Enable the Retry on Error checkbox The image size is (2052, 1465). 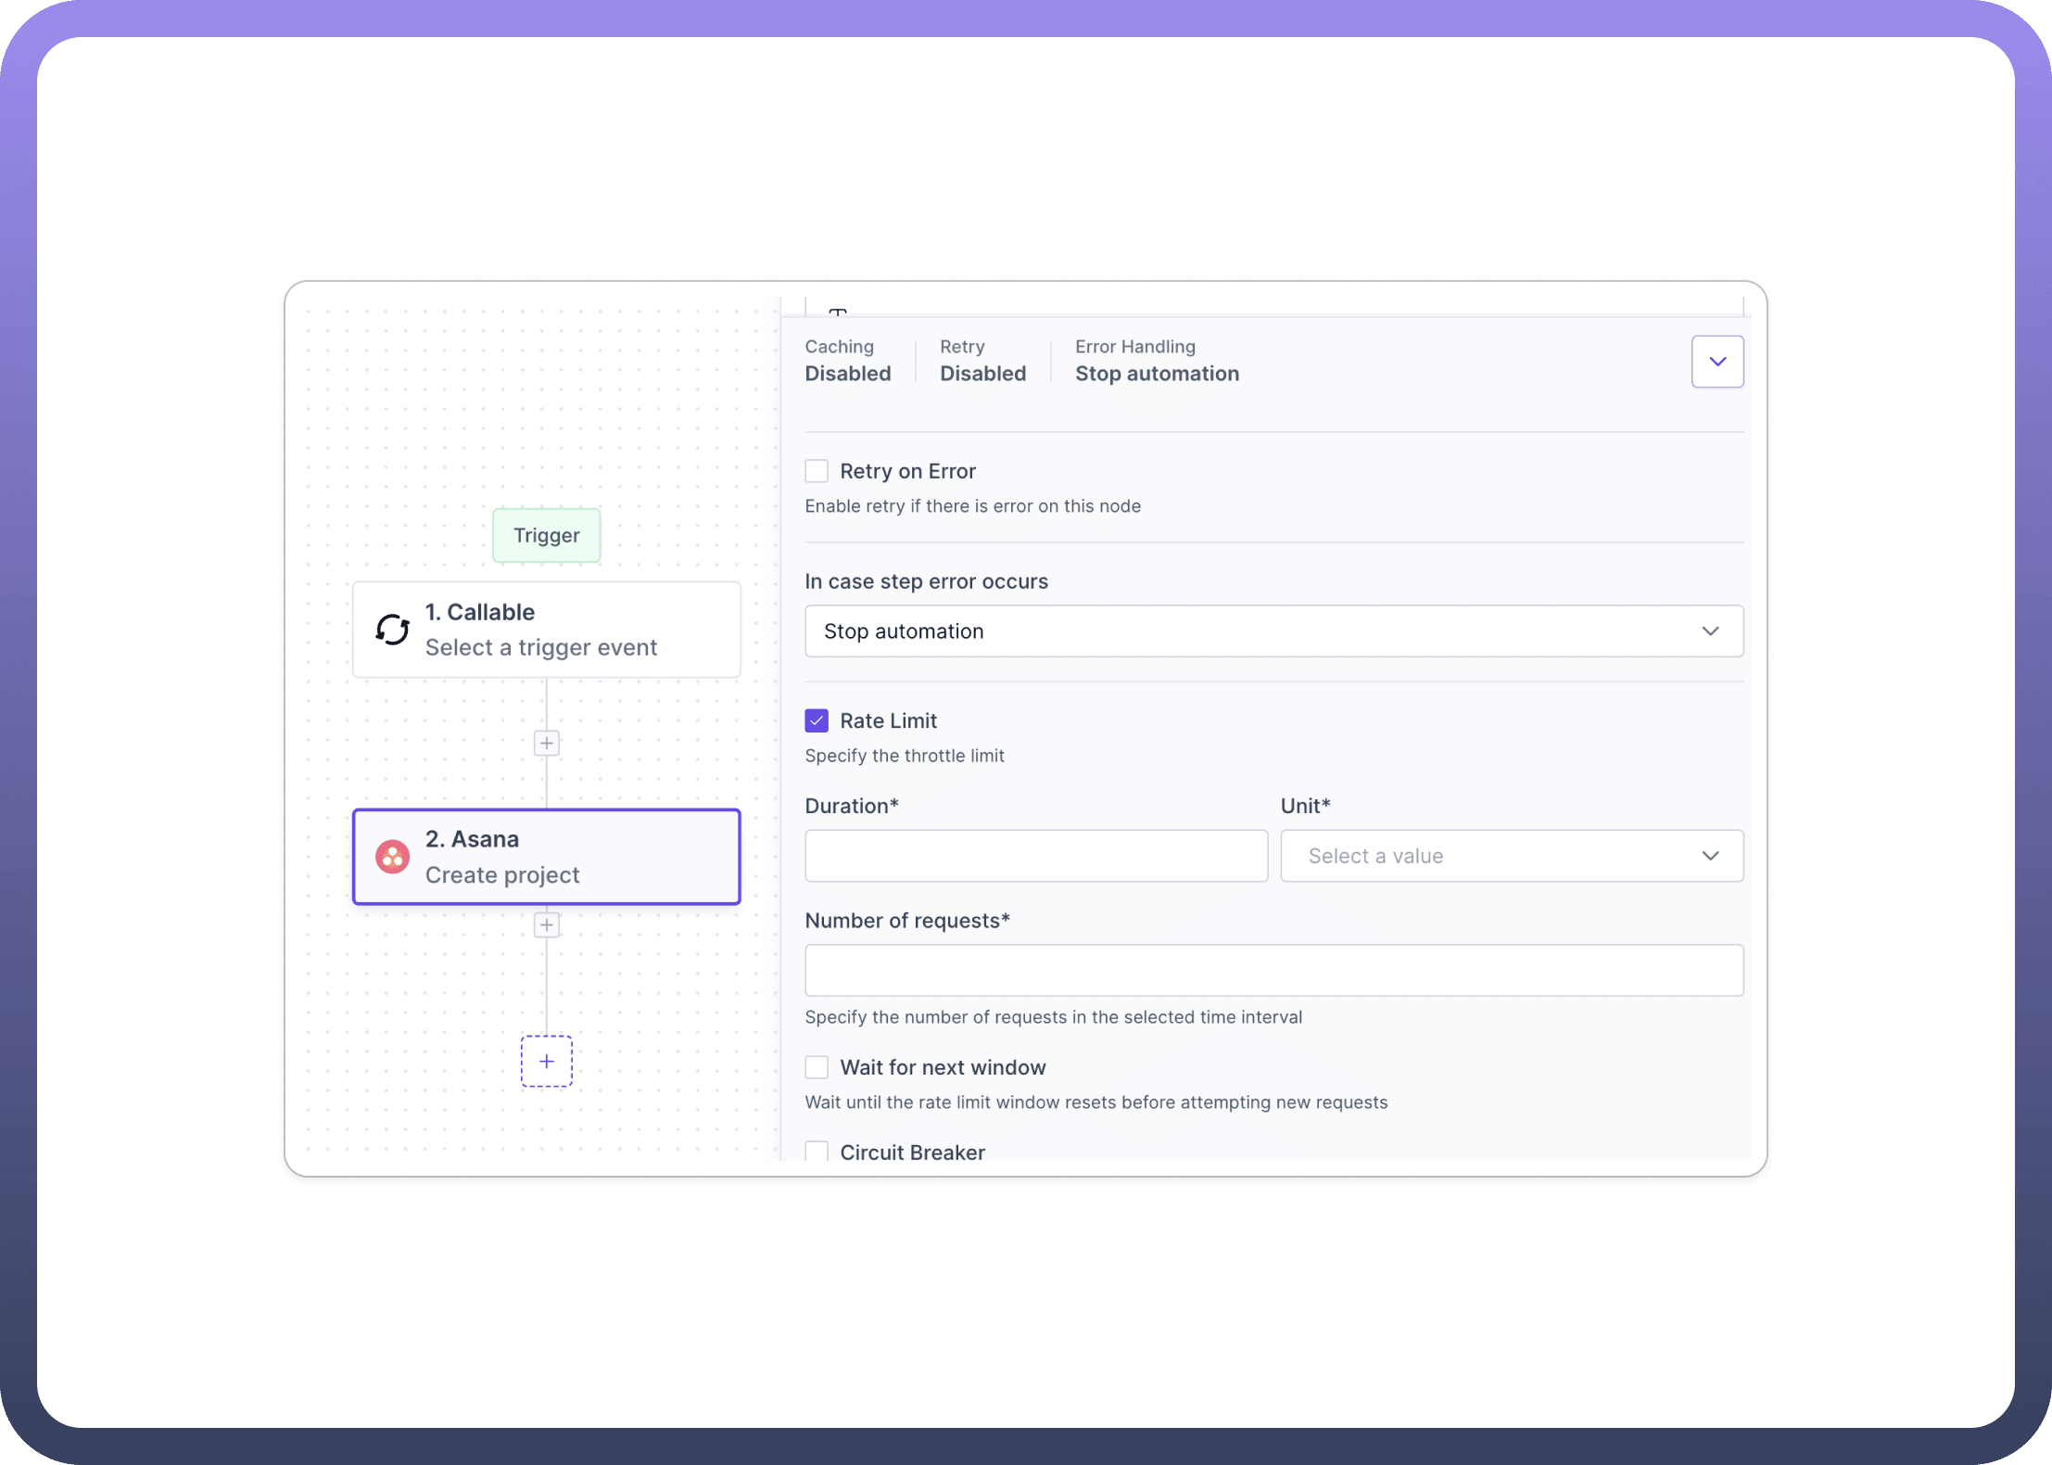817,471
